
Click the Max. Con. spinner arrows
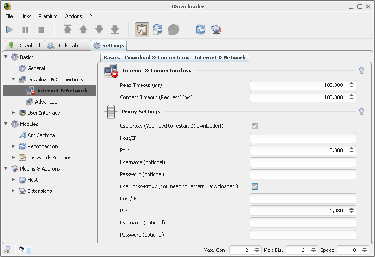(x=257, y=250)
